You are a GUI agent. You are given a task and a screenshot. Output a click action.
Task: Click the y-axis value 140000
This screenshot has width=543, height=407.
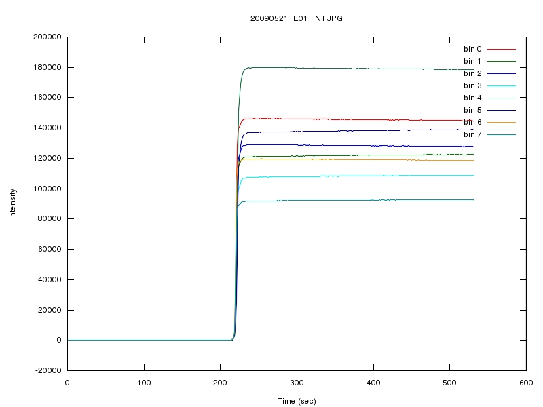coord(47,128)
